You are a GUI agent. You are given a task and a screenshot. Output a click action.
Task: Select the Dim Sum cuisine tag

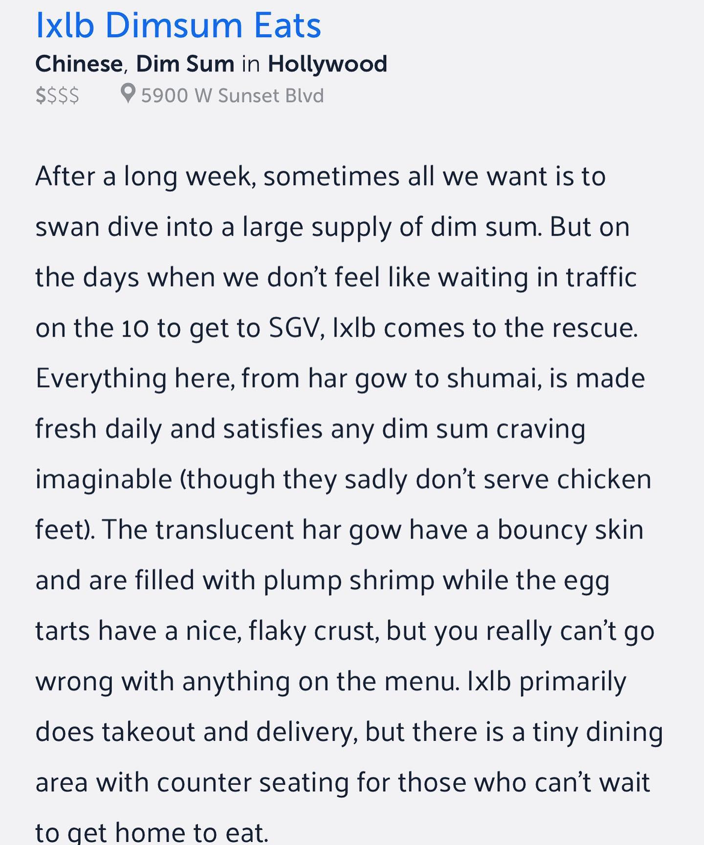185,64
